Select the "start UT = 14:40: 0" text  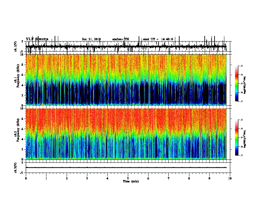tap(158, 39)
